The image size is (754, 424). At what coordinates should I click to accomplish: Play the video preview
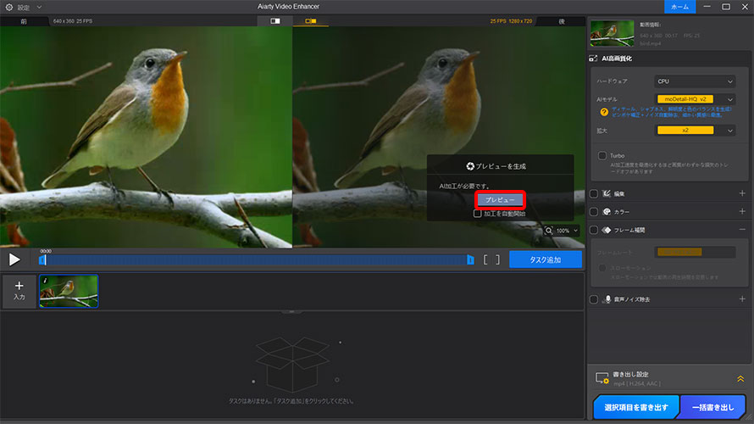[14, 259]
